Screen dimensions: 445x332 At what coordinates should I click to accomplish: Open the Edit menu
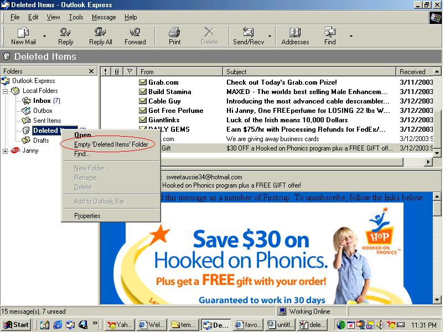[x=33, y=17]
